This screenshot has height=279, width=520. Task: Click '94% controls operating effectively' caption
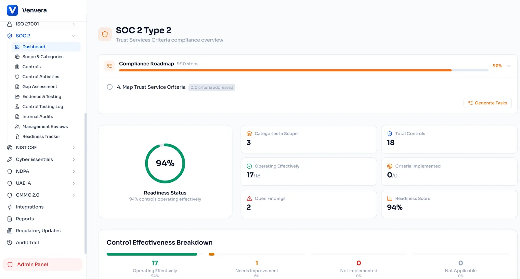pyautogui.click(x=165, y=199)
